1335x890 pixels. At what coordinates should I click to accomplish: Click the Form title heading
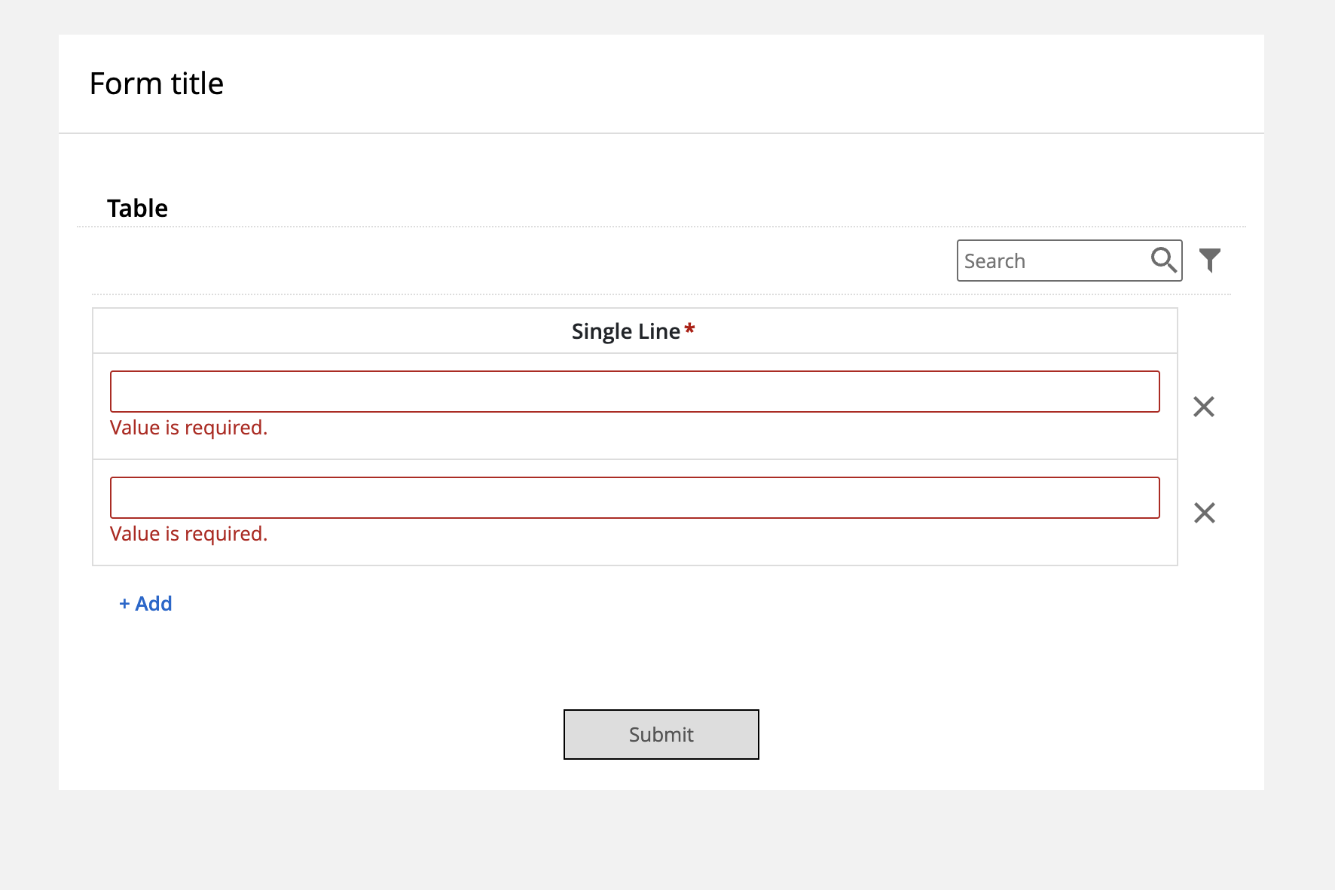(157, 84)
